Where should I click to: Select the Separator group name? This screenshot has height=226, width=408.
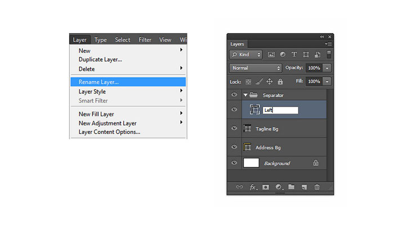pyautogui.click(x=273, y=95)
